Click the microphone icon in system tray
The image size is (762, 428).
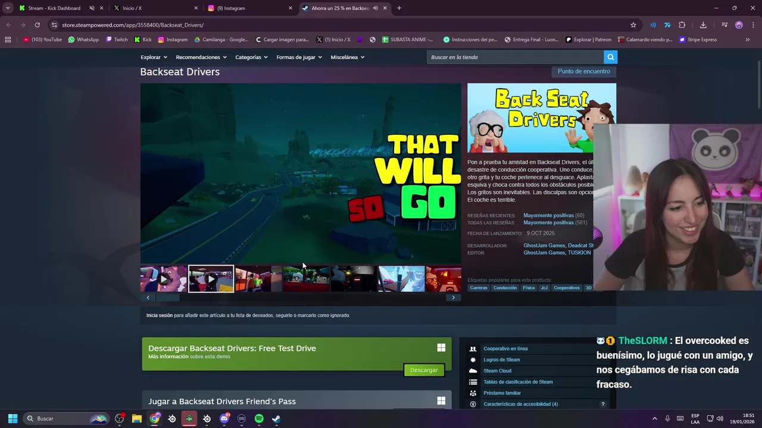[x=667, y=418]
